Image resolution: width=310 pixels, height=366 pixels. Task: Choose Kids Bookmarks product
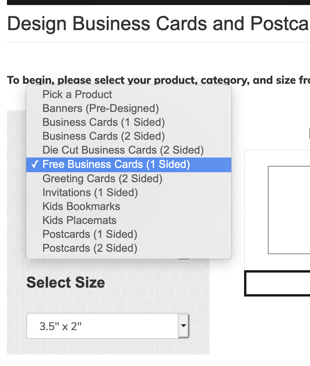point(129,207)
